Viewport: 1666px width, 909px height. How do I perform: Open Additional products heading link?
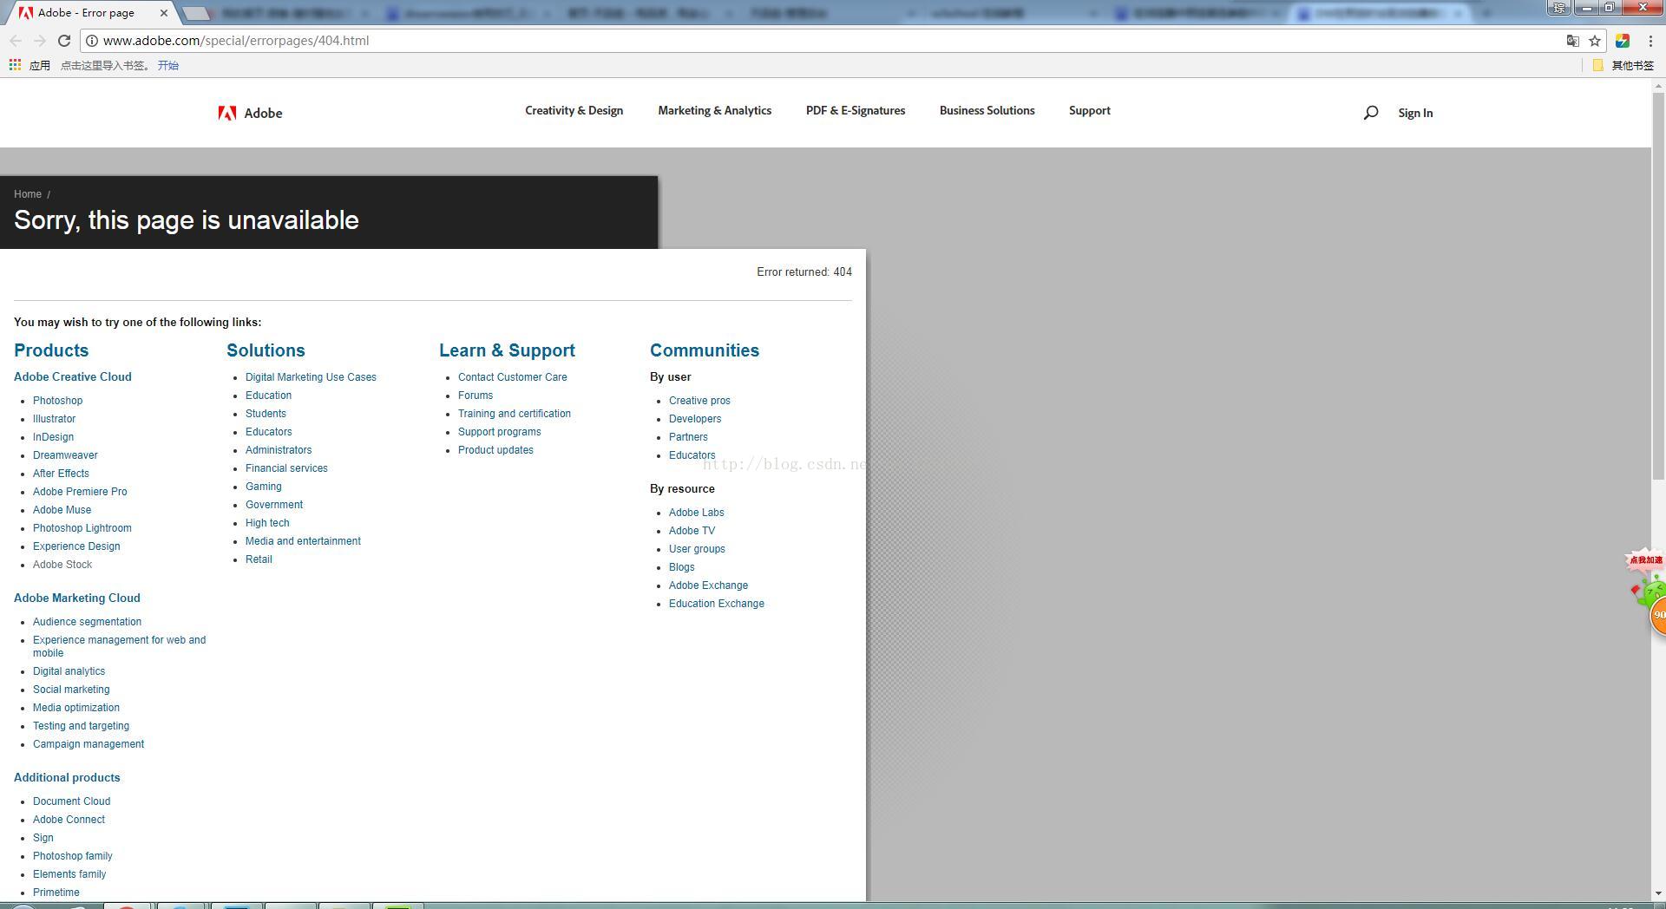[x=67, y=778]
